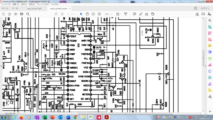Collapse the right tools pane arrow
The height and width of the screenshot is (120, 213).
point(205,66)
